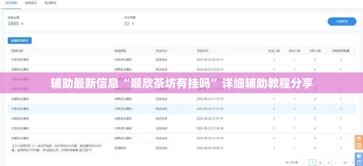
Task: Select timestamp 2020-06-22 21:37:01
Action: [210, 118]
